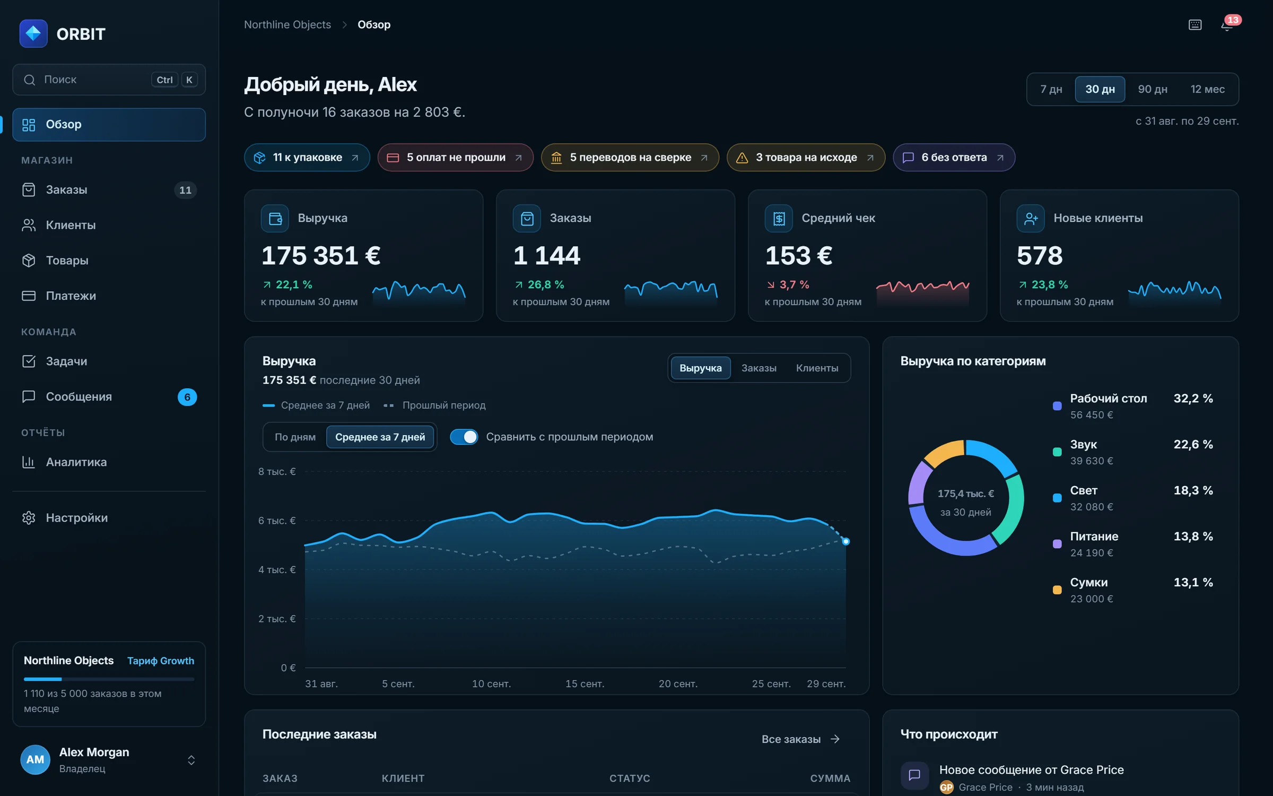Image resolution: width=1273 pixels, height=796 pixels.
Task: Click the message icon beside Grace Price activity
Action: [914, 775]
